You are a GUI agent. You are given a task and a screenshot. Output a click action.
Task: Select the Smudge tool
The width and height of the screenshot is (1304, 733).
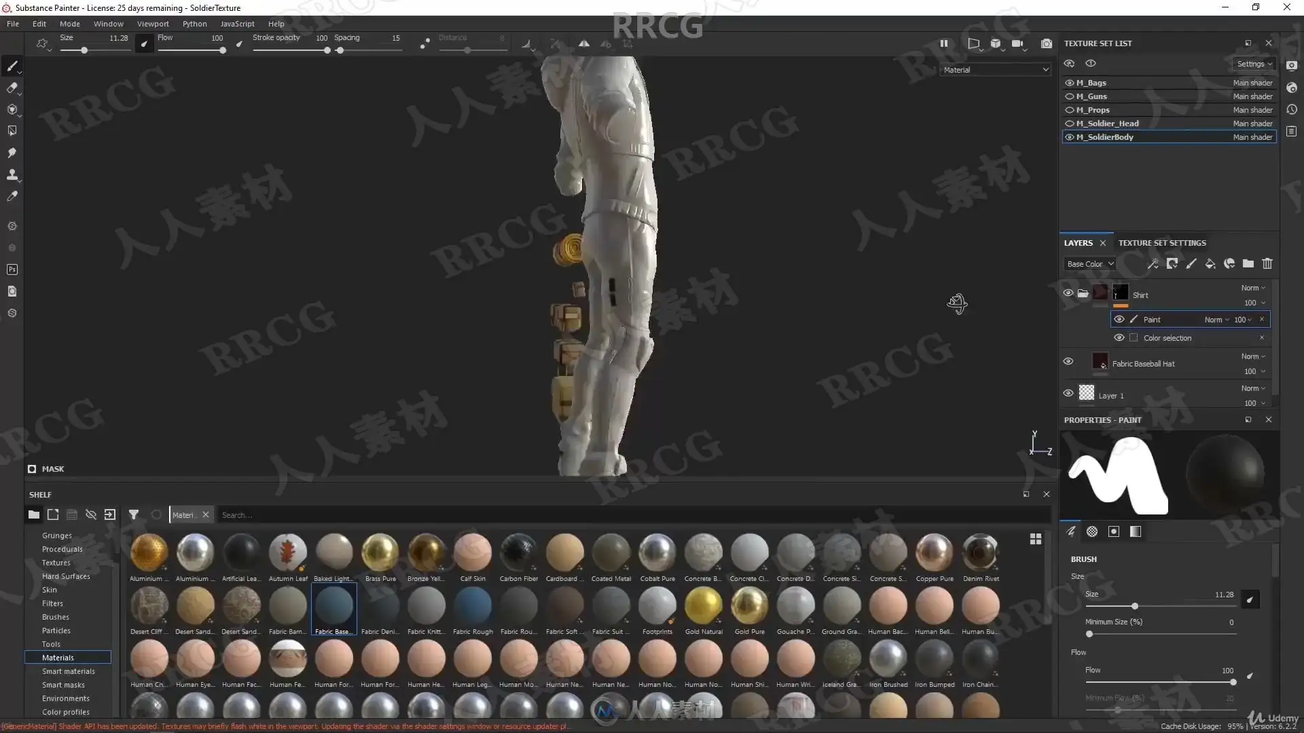click(x=12, y=153)
